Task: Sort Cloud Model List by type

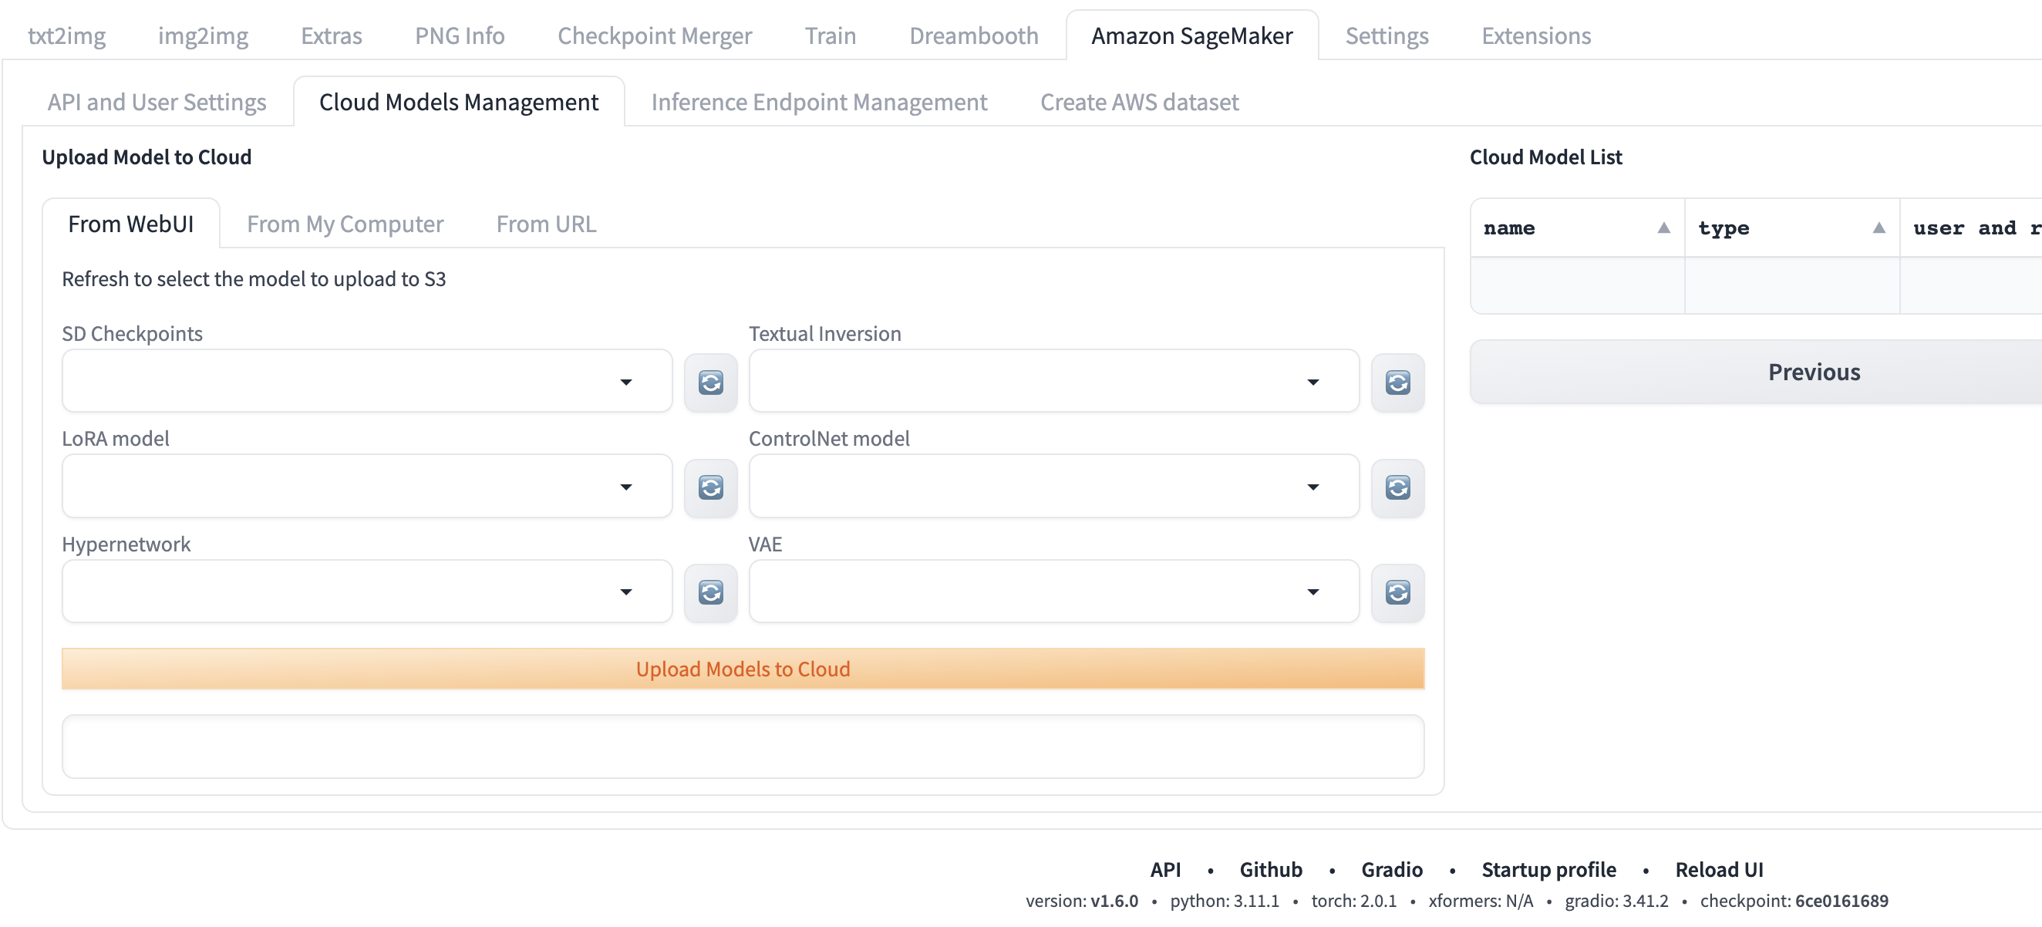Action: 1878,228
